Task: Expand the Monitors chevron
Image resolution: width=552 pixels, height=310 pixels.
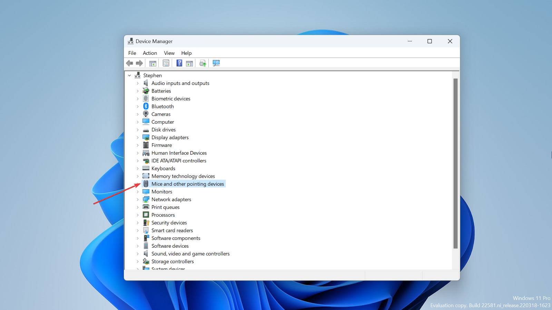Action: tap(138, 192)
